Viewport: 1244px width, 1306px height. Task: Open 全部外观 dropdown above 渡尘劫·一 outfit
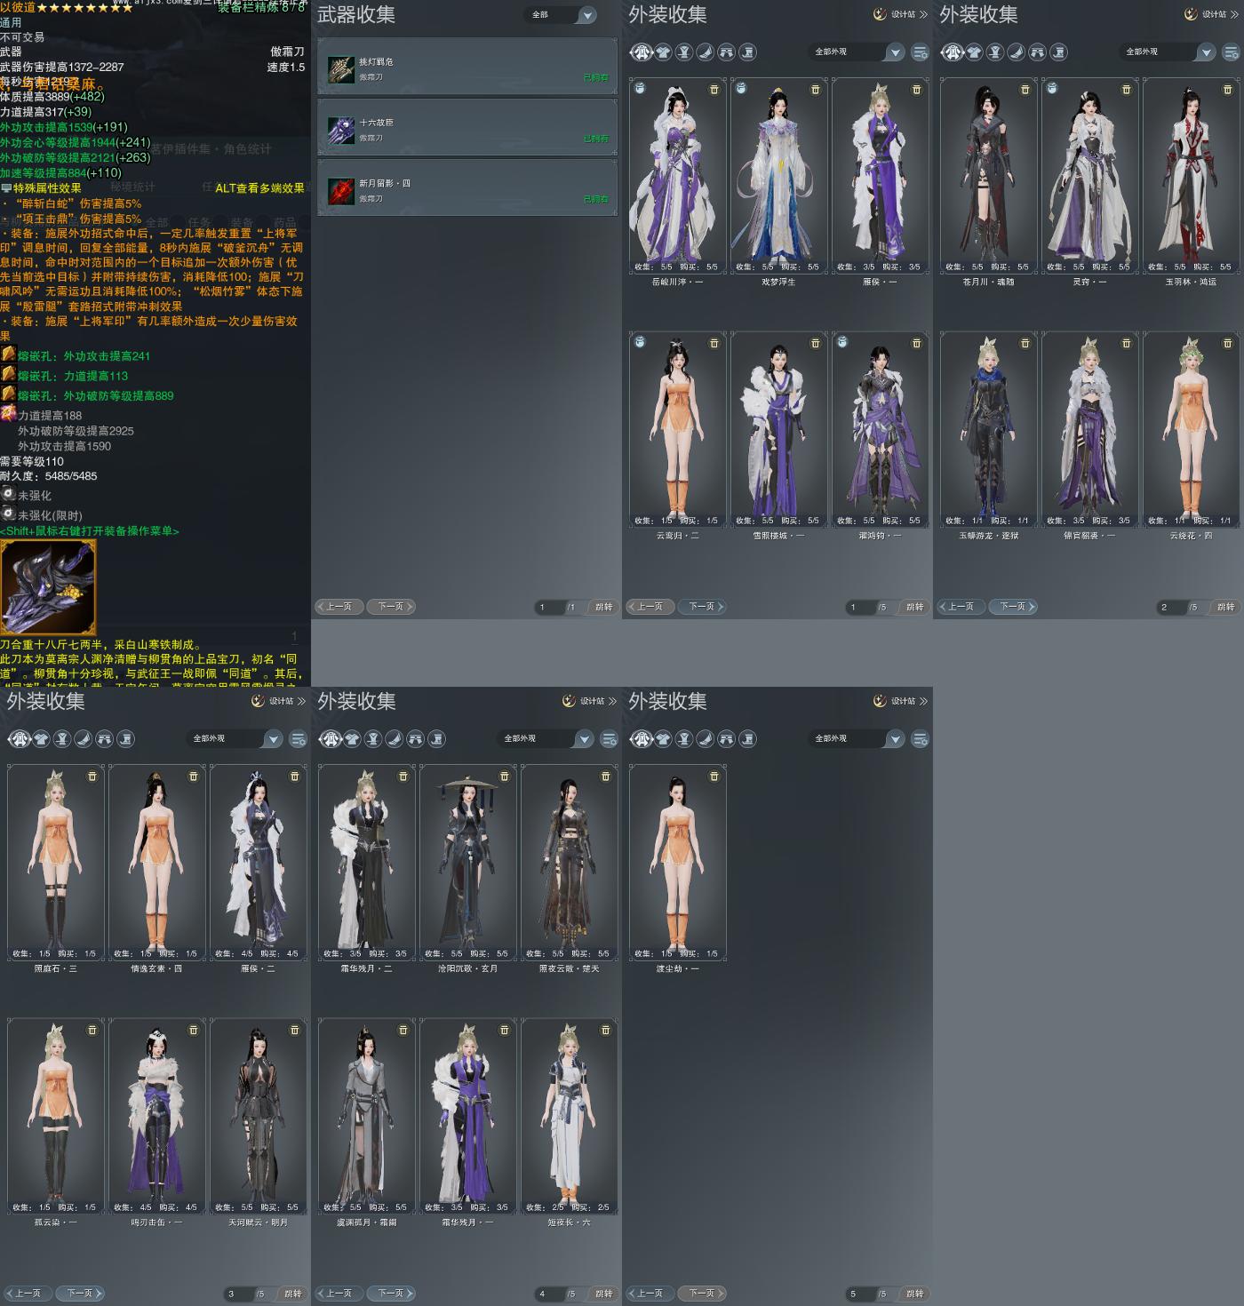[x=857, y=739]
